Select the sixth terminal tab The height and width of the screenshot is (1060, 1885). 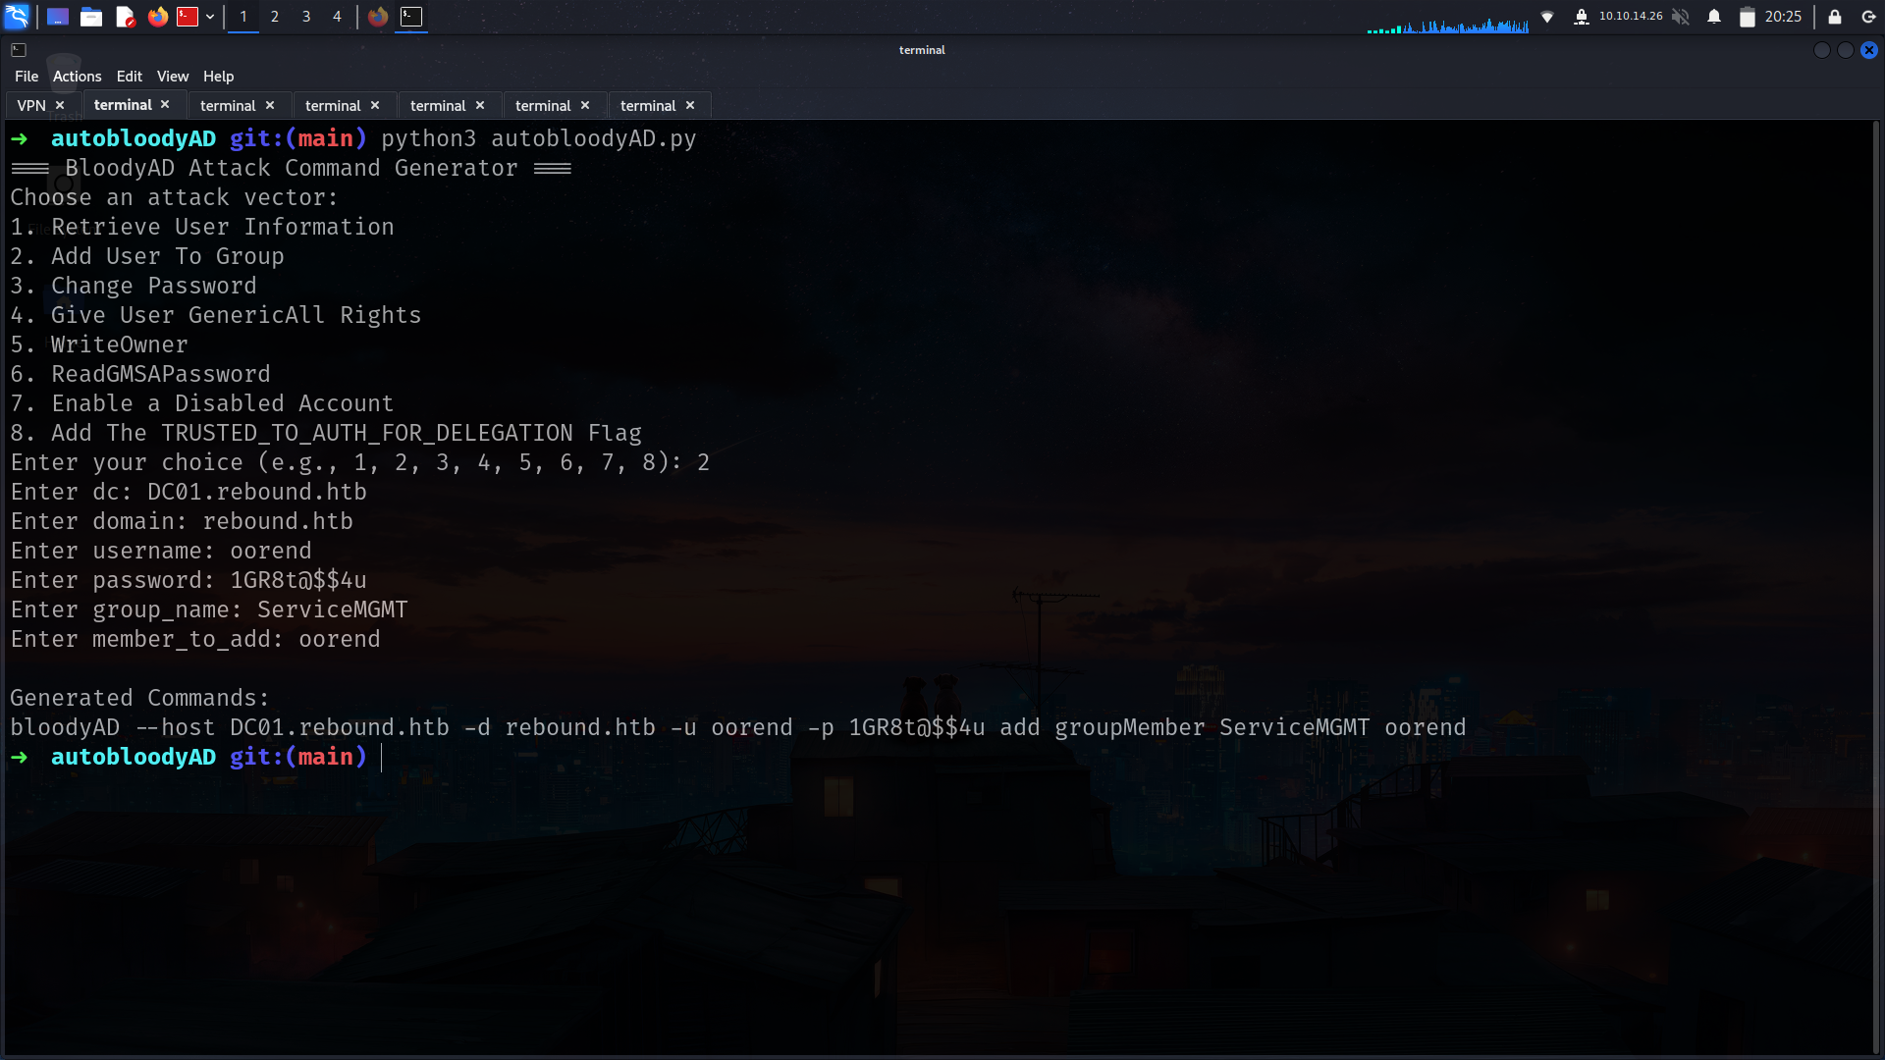(x=543, y=105)
